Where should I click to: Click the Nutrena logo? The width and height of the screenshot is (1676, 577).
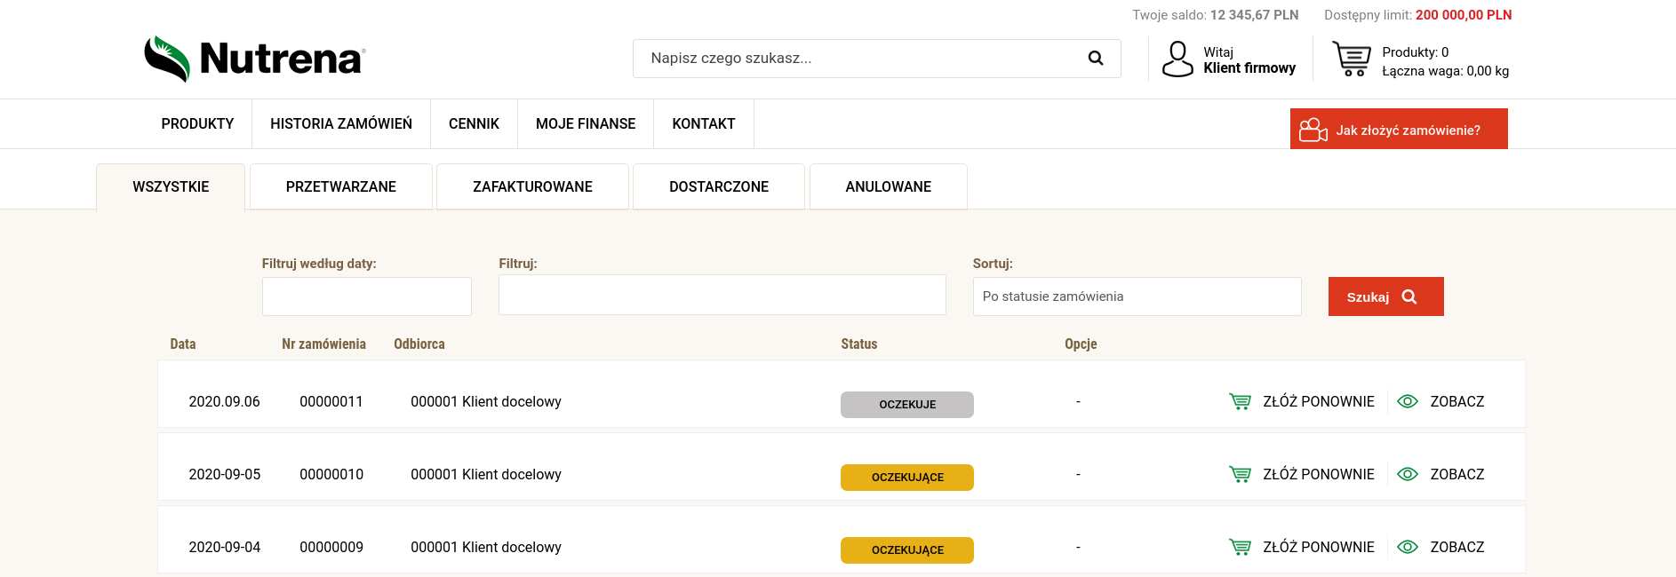click(255, 59)
